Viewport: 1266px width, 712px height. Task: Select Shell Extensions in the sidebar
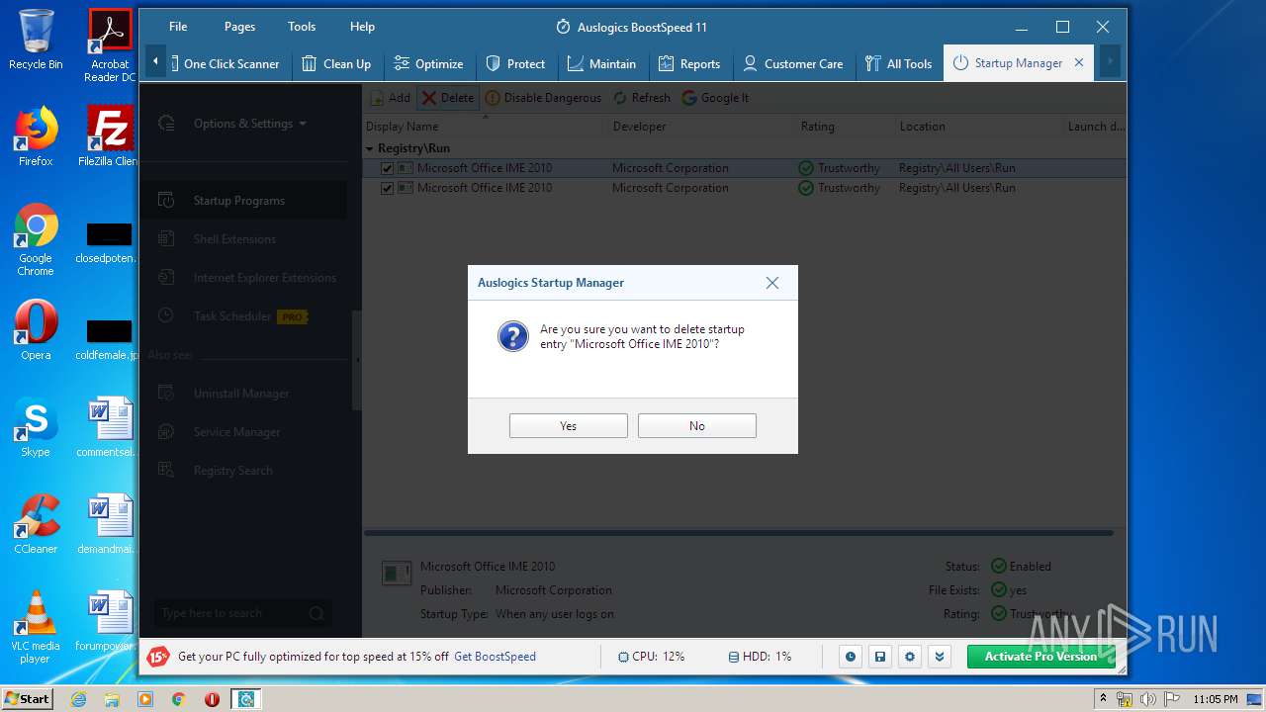coord(243,239)
